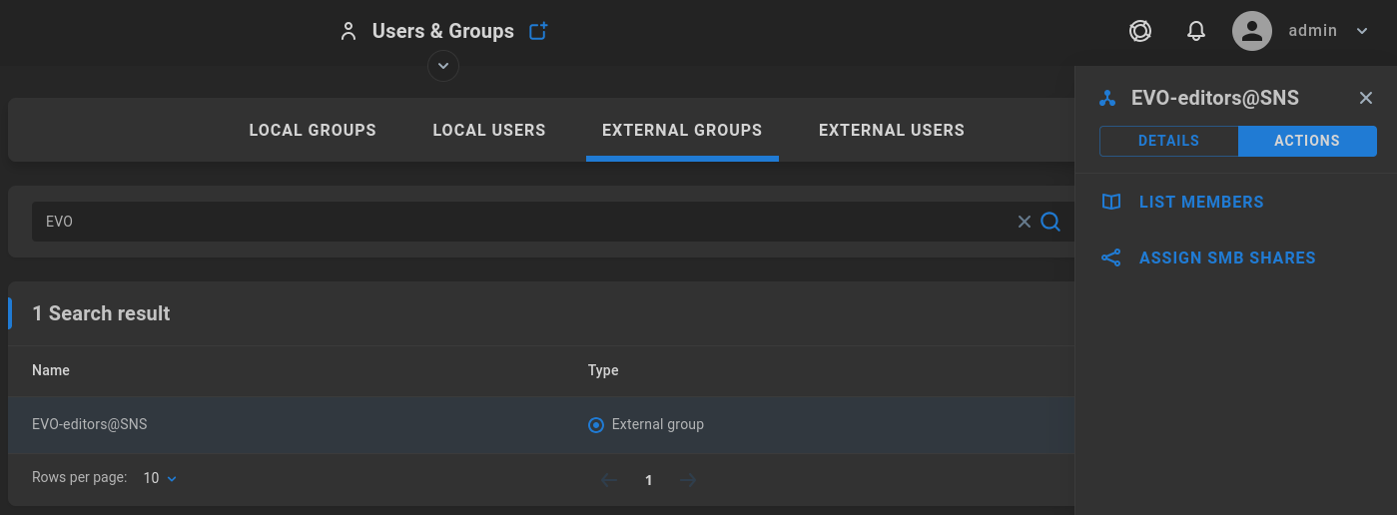
Task: Close the EVO-editors@SNS side panel
Action: 1366,98
